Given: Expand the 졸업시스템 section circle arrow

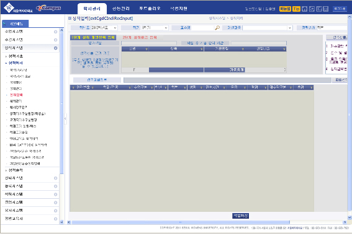Looking at the screenshot, I should pyautogui.click(x=55, y=203).
